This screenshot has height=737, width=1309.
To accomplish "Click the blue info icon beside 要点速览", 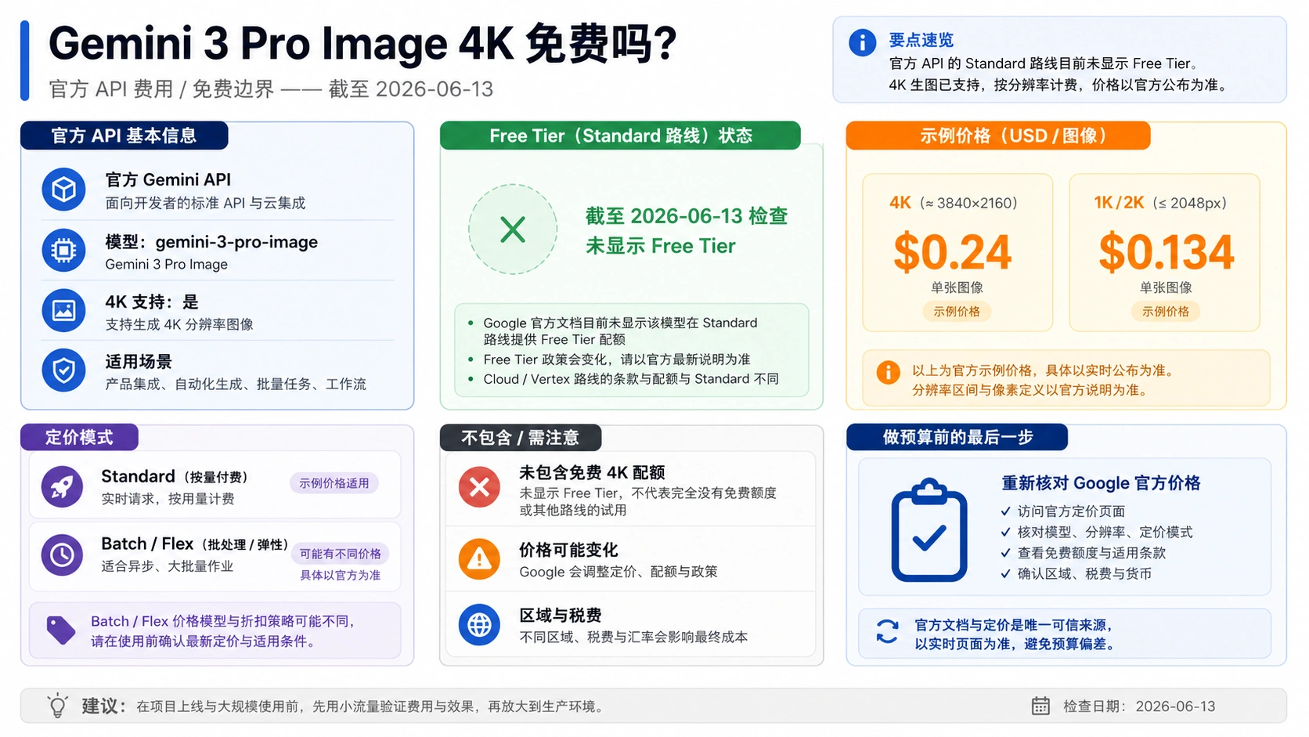I will coord(862,42).
